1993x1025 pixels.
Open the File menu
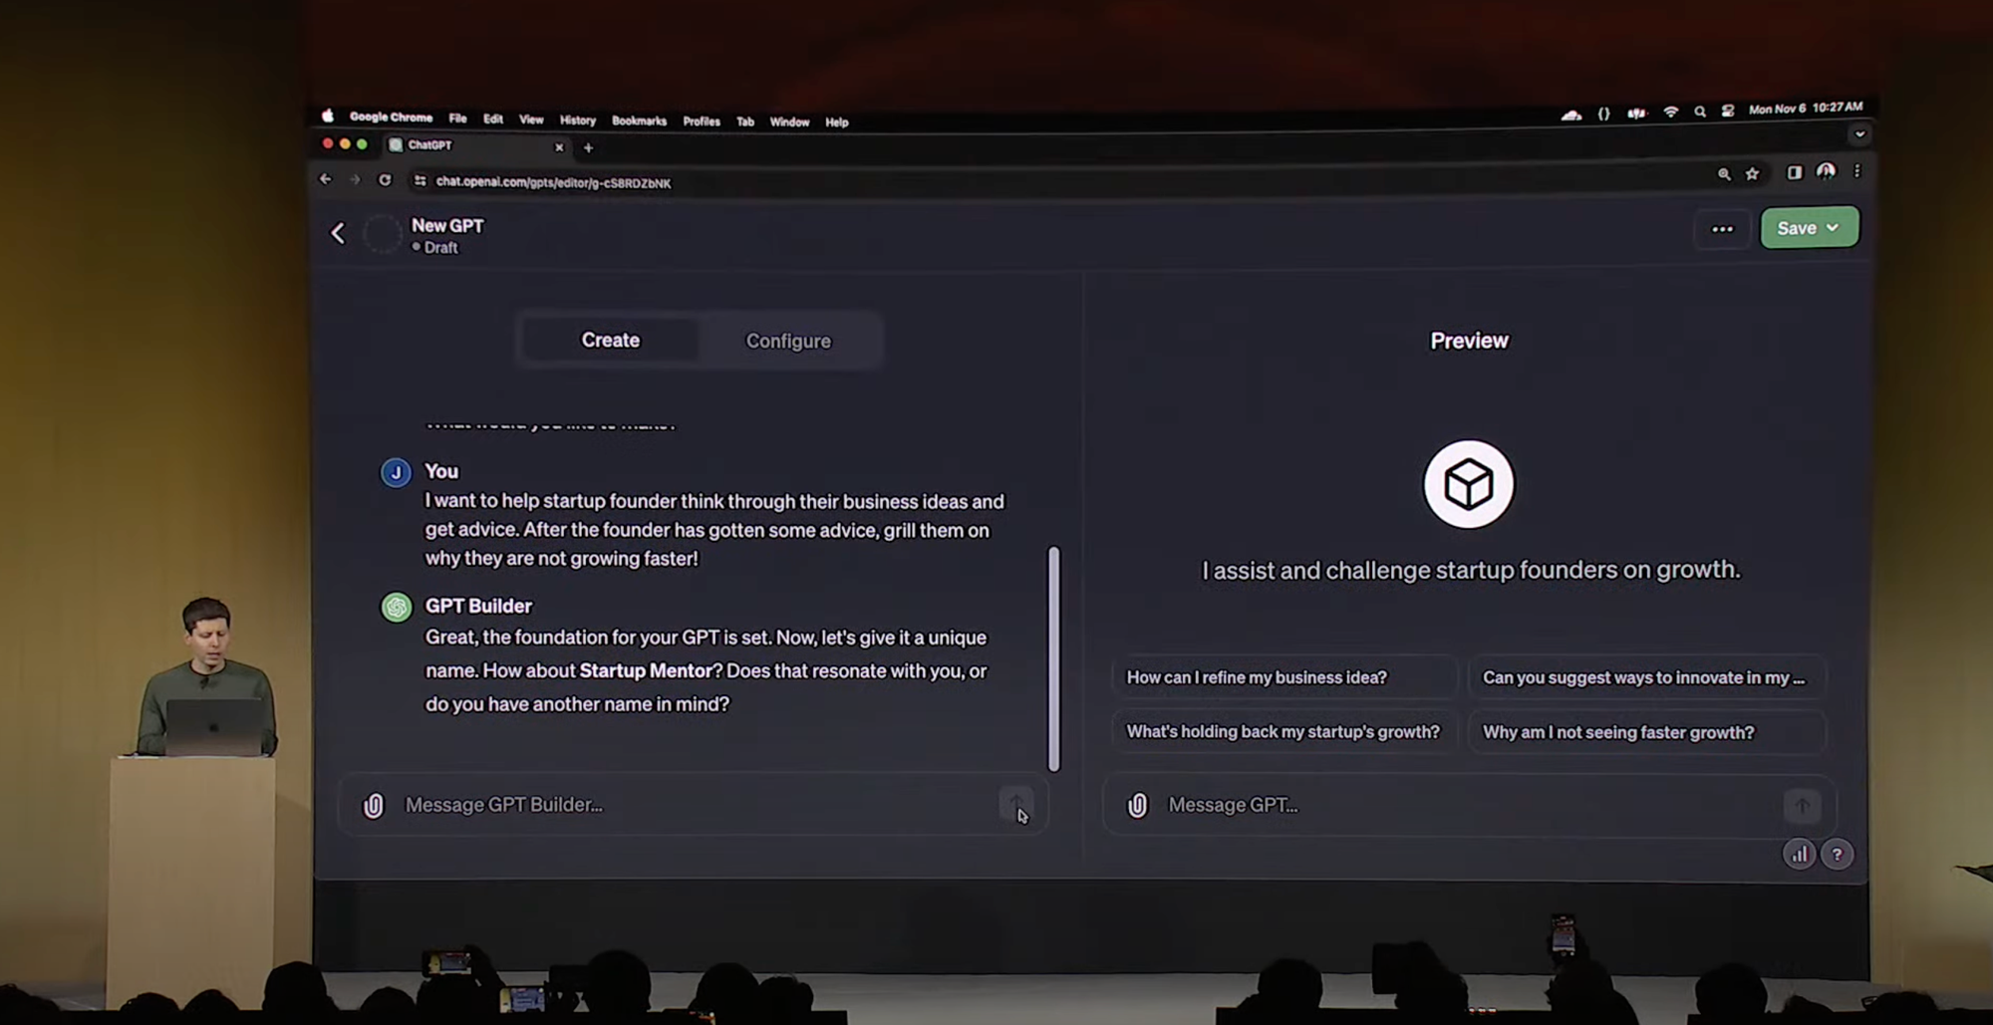pos(457,119)
